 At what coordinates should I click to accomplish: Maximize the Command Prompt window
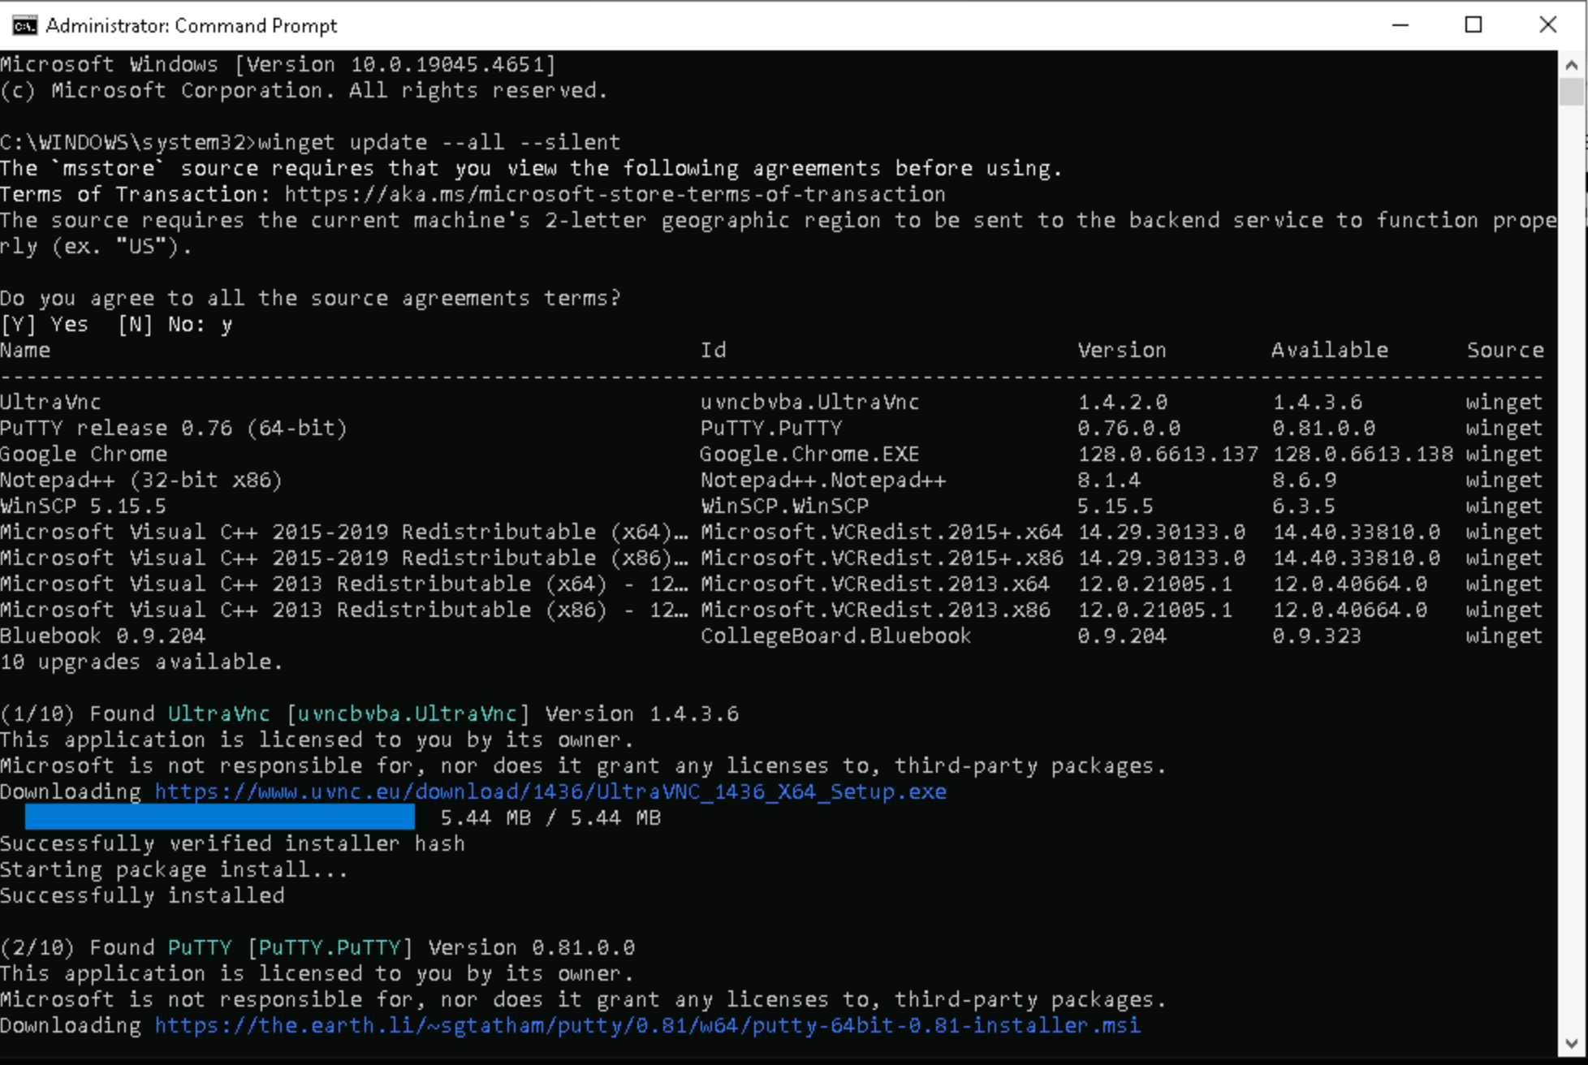point(1473,25)
